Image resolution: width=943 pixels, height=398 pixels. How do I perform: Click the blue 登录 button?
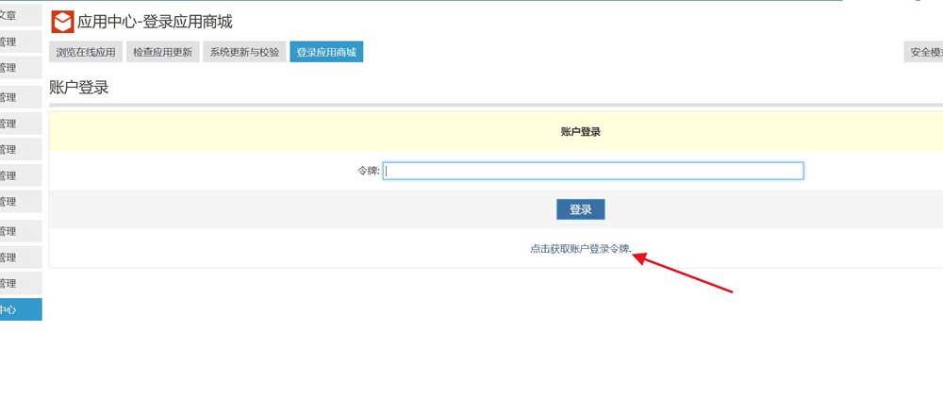click(580, 209)
